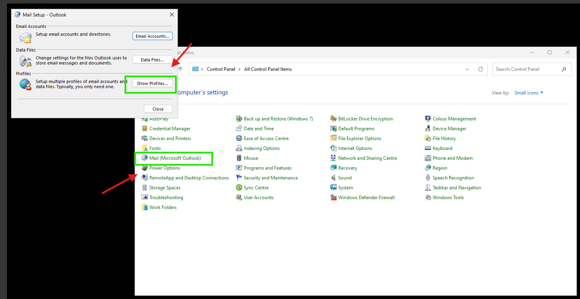Click the Region globe icon
This screenshot has width=580, height=299.
[x=428, y=168]
